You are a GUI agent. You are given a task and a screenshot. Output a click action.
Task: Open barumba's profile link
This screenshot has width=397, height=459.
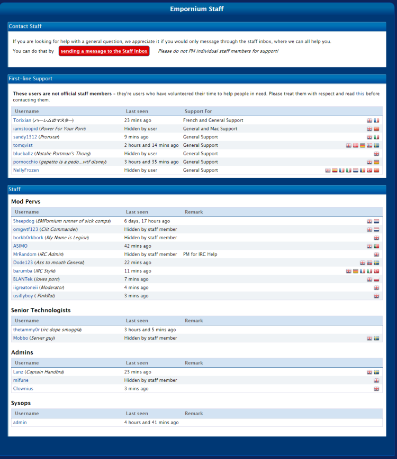click(23, 271)
